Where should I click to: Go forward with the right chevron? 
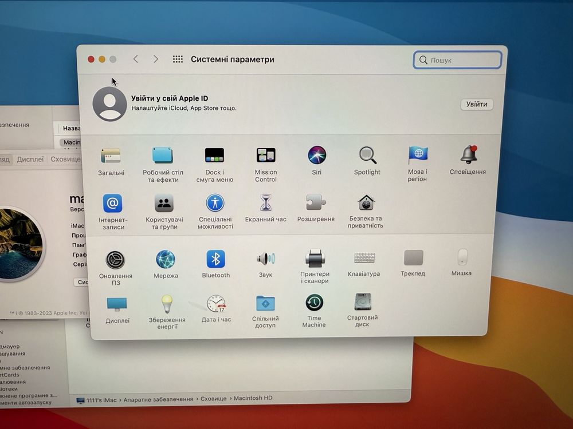[x=156, y=59]
